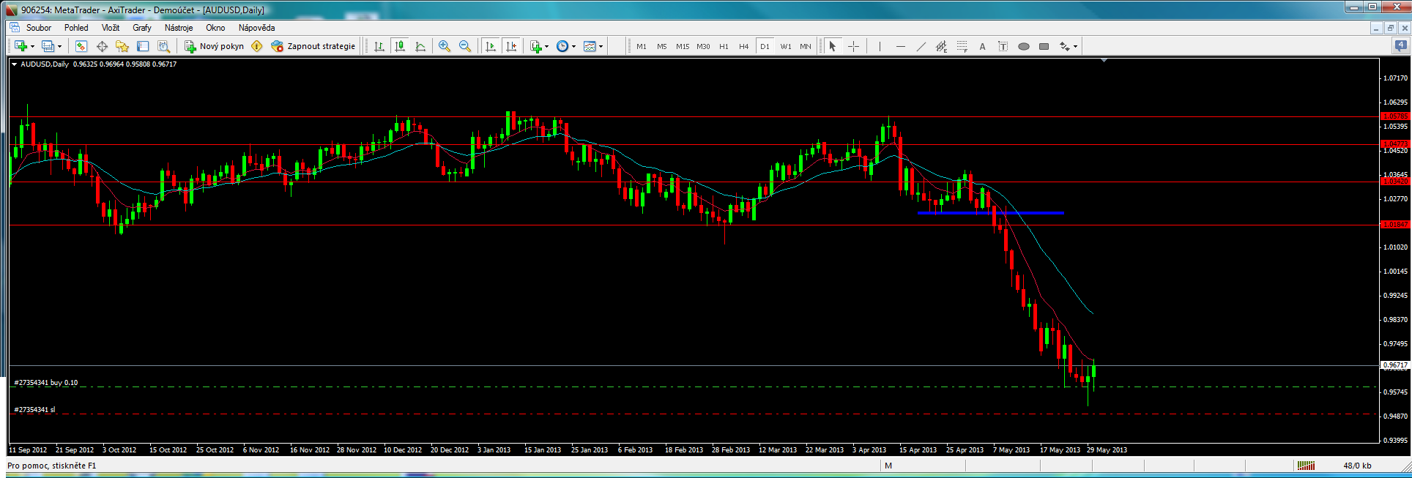Screen dimensions: 1412x478
Task: Select the Crosshair tool
Action: click(x=853, y=46)
